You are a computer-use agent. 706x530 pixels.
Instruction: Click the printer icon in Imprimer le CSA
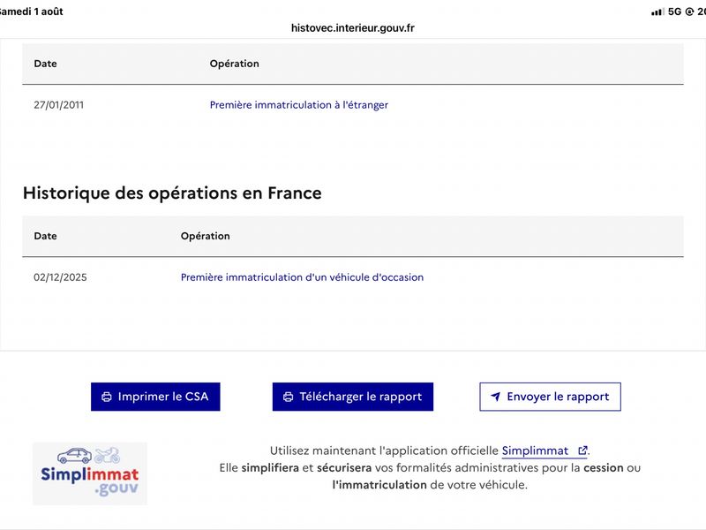tap(107, 397)
